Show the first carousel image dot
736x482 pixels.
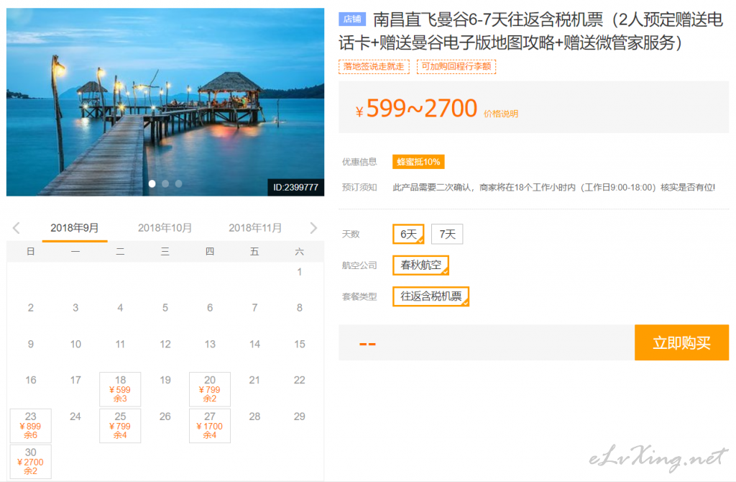152,183
